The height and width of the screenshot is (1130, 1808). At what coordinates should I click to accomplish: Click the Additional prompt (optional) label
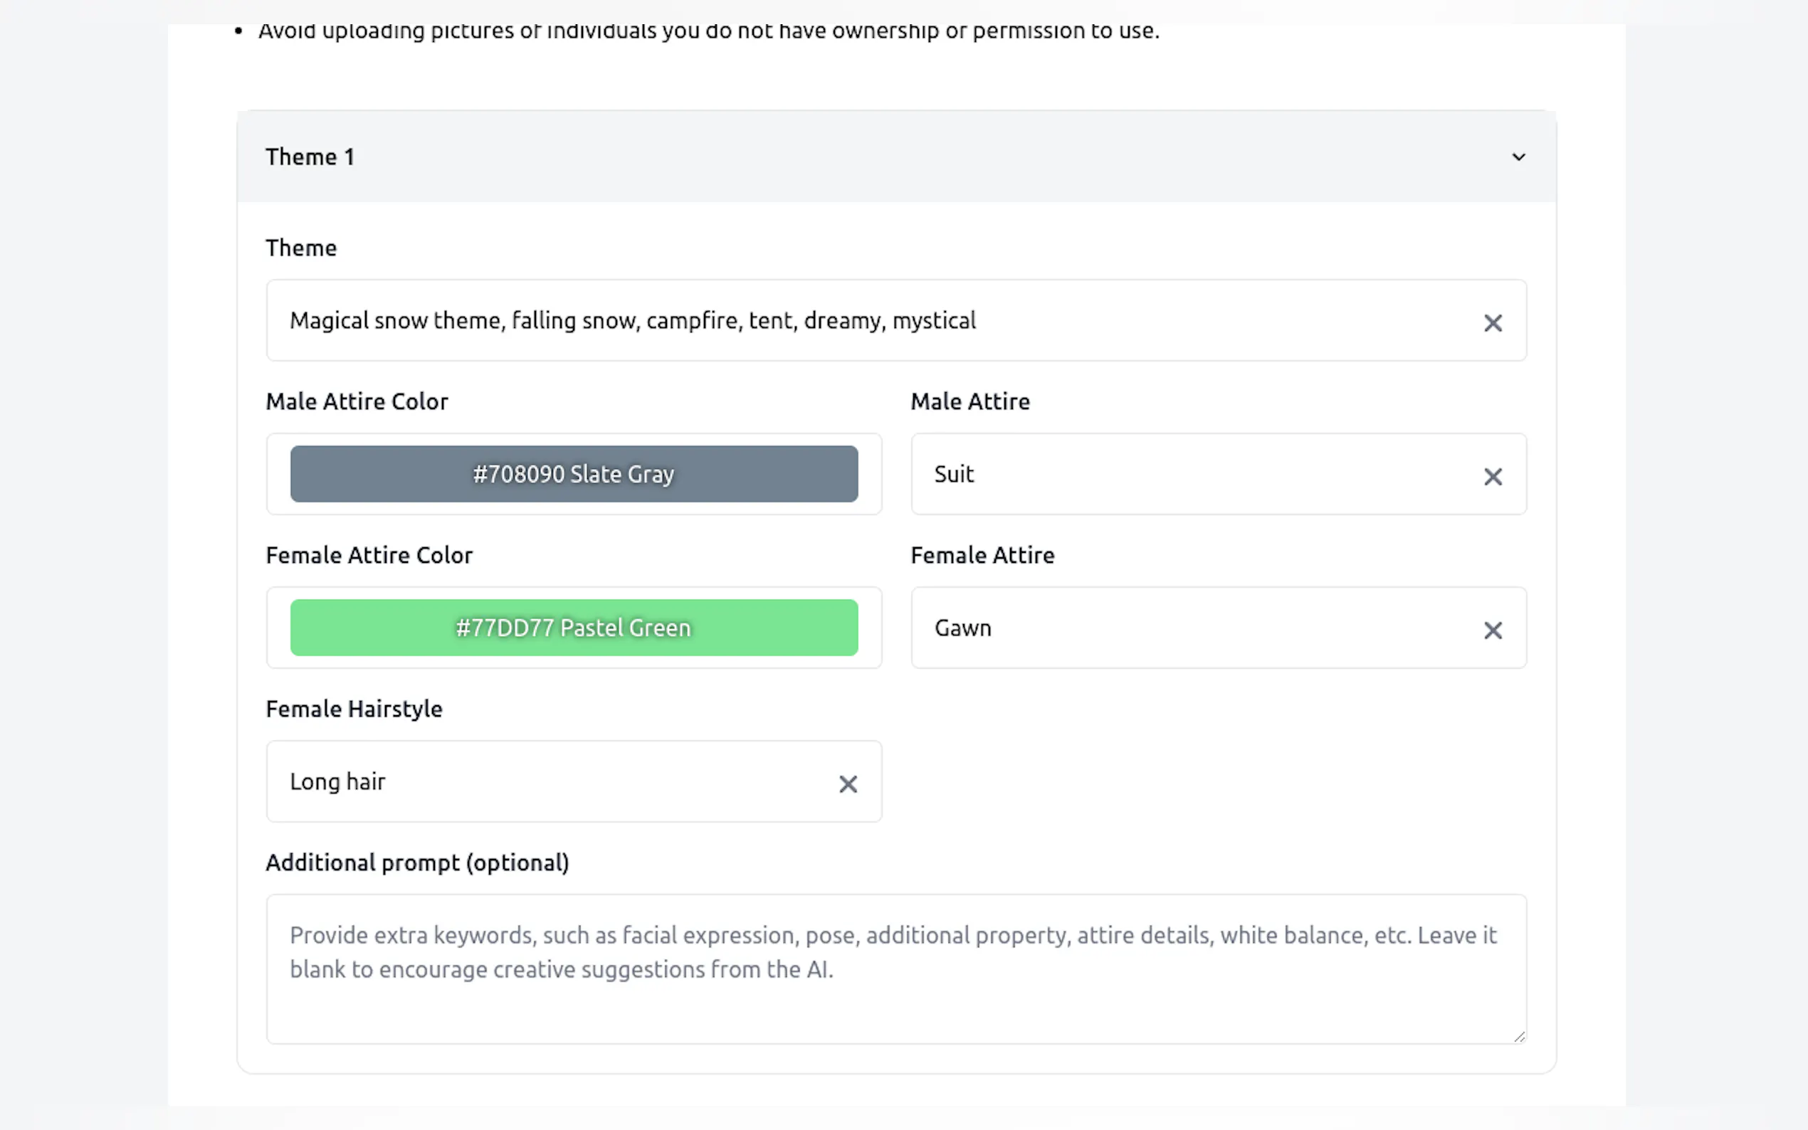click(x=417, y=862)
